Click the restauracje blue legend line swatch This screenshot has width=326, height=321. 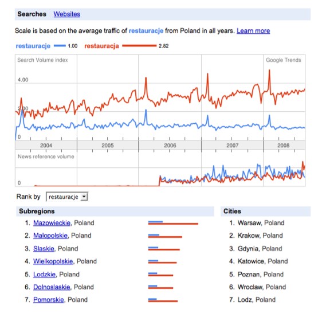tap(60, 46)
